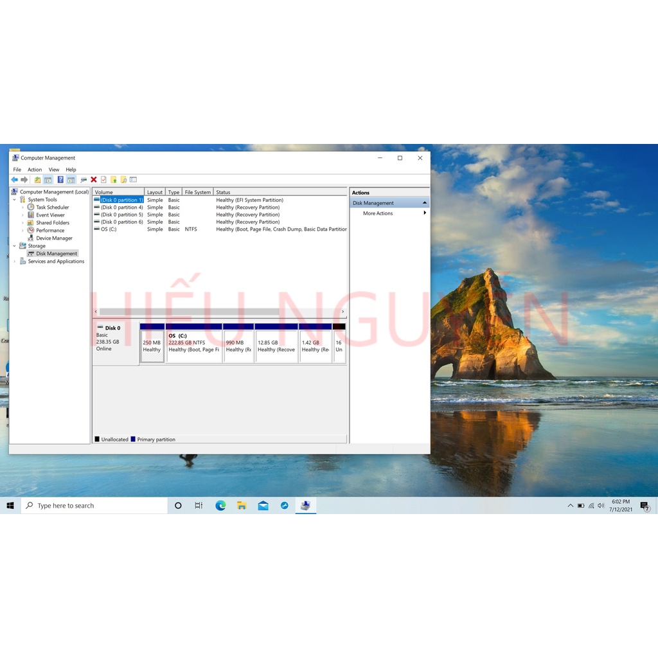The width and height of the screenshot is (658, 658).
Task: Sort the list by File System column header
Action: coord(197,192)
